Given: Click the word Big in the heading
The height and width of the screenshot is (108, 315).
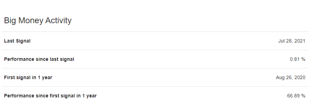Looking at the screenshot, I should (10, 21).
